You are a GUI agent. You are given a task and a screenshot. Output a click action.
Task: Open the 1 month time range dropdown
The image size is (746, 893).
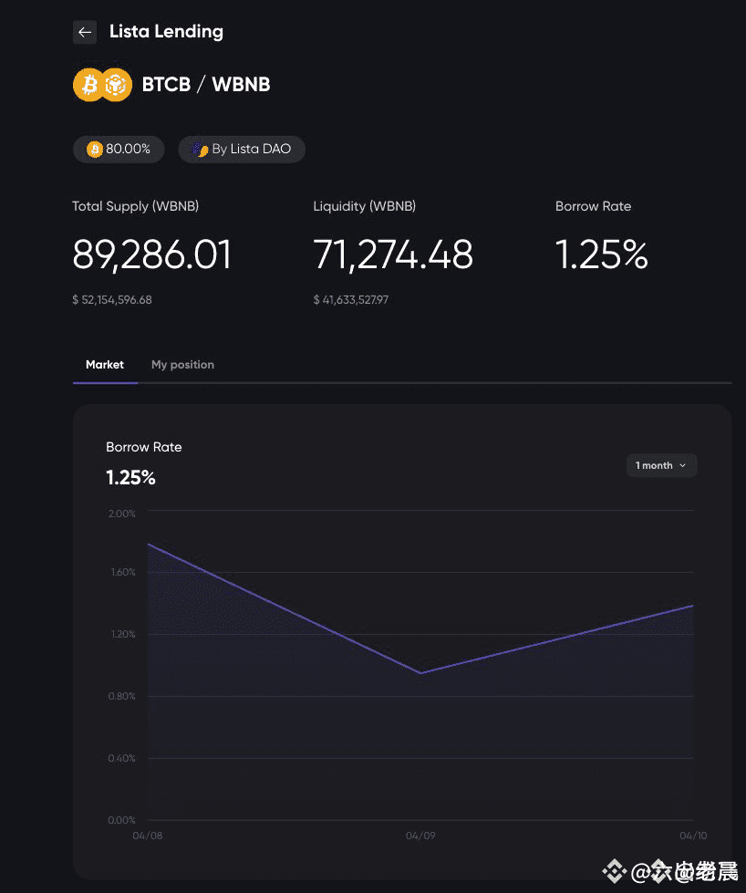[661, 465]
